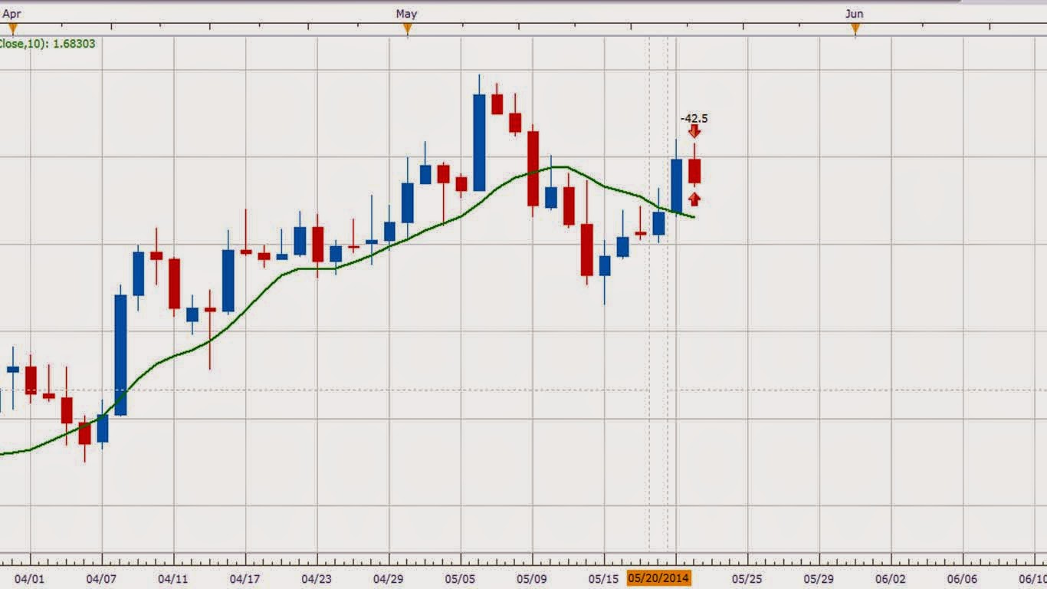1047x589 pixels.
Task: Click the 04/07 date on the time axis
Action: coord(100,578)
